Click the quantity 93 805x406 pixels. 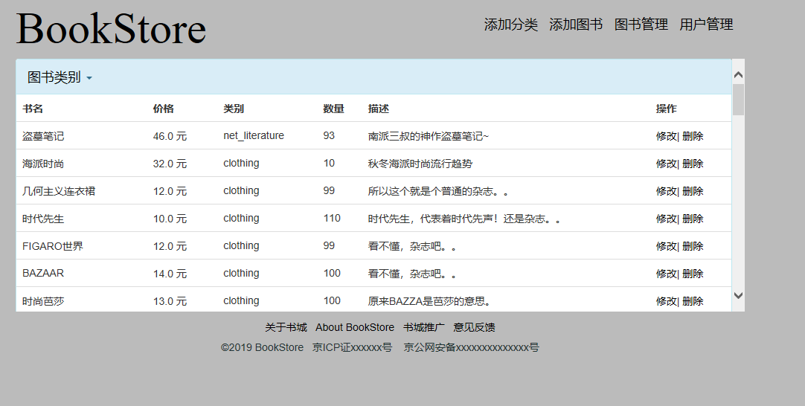pos(329,136)
